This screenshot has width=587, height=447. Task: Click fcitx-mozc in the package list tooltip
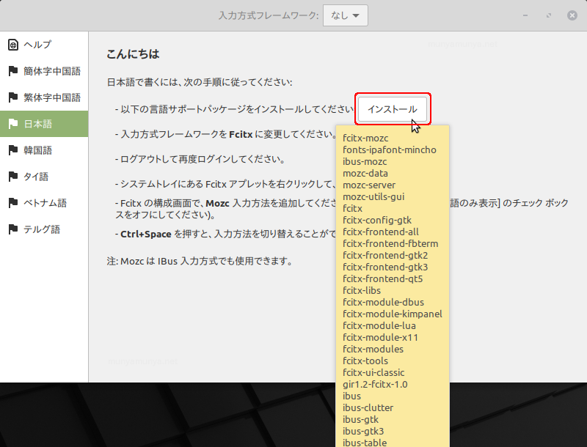[365, 138]
